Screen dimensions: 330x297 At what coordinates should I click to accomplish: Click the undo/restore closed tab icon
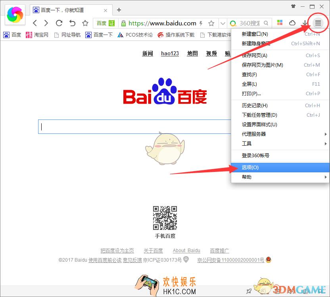72,23
